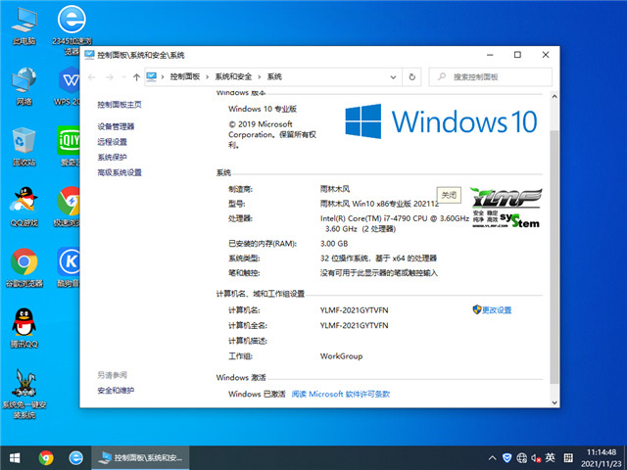Select 系统 breadcrumb in address bar
The image size is (627, 470).
click(x=274, y=76)
